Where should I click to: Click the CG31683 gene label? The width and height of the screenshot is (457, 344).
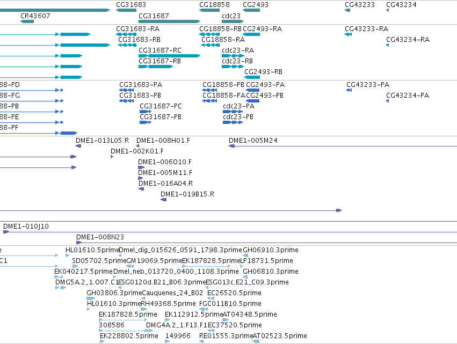point(131,5)
